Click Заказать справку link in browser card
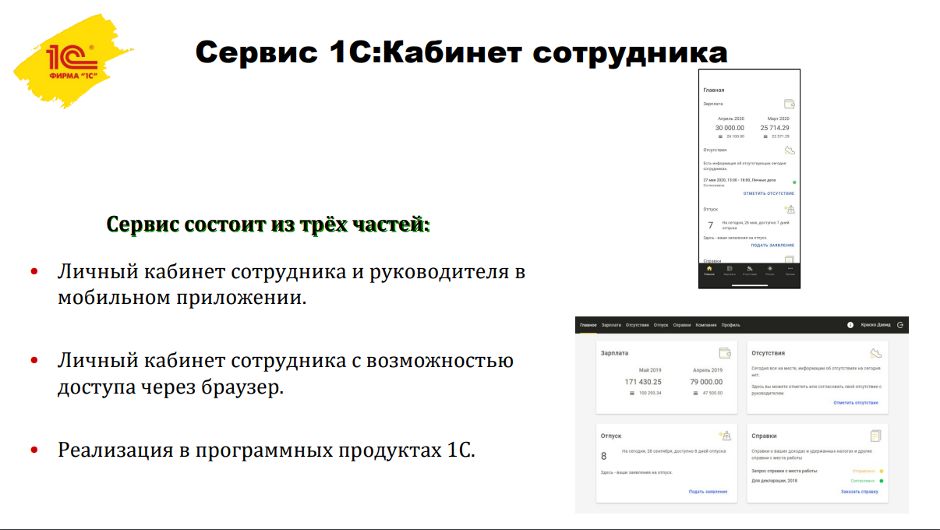This screenshot has width=940, height=530. click(x=860, y=492)
